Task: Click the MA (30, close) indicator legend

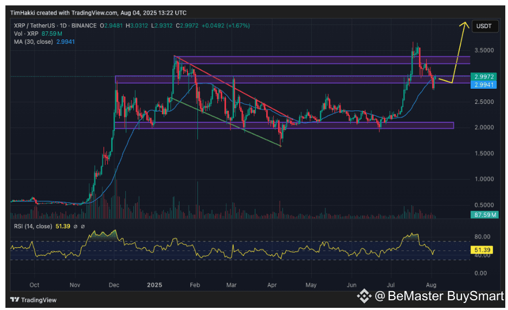Action: (33, 42)
